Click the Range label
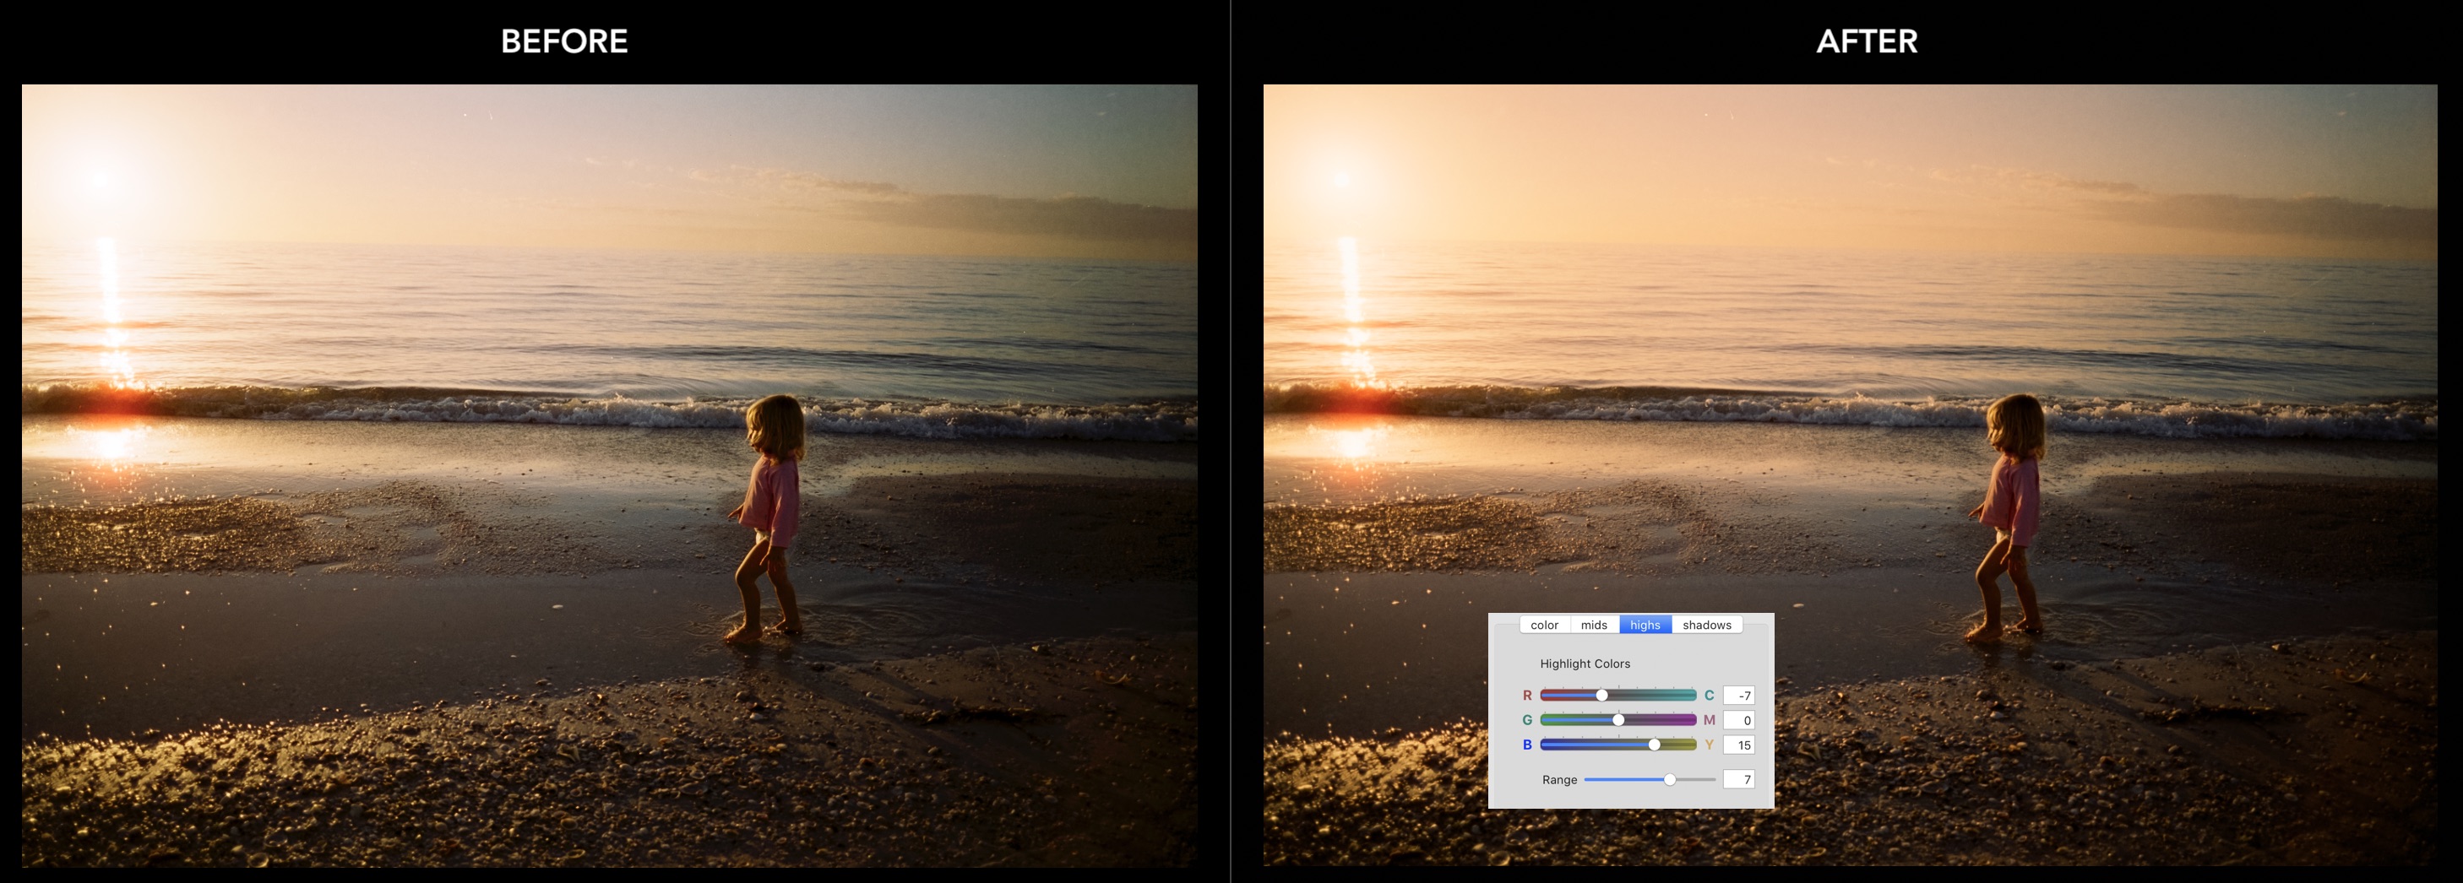 pyautogui.click(x=1559, y=780)
